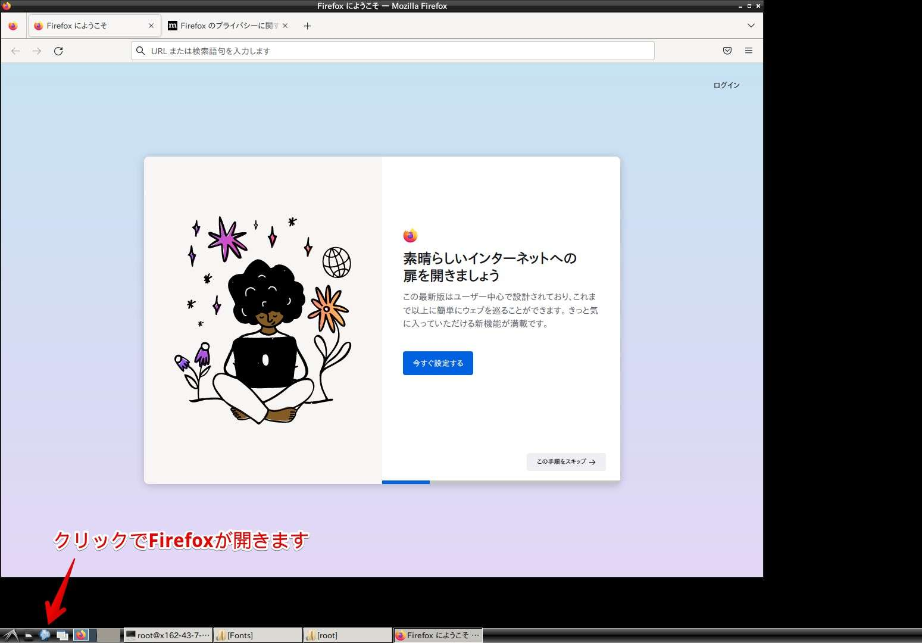922x643 pixels.
Task: Click the ログイン link
Action: (726, 85)
